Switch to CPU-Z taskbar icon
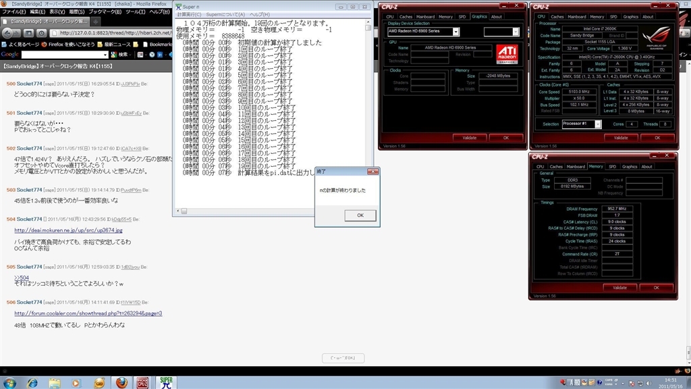The image size is (691, 389). [142, 382]
